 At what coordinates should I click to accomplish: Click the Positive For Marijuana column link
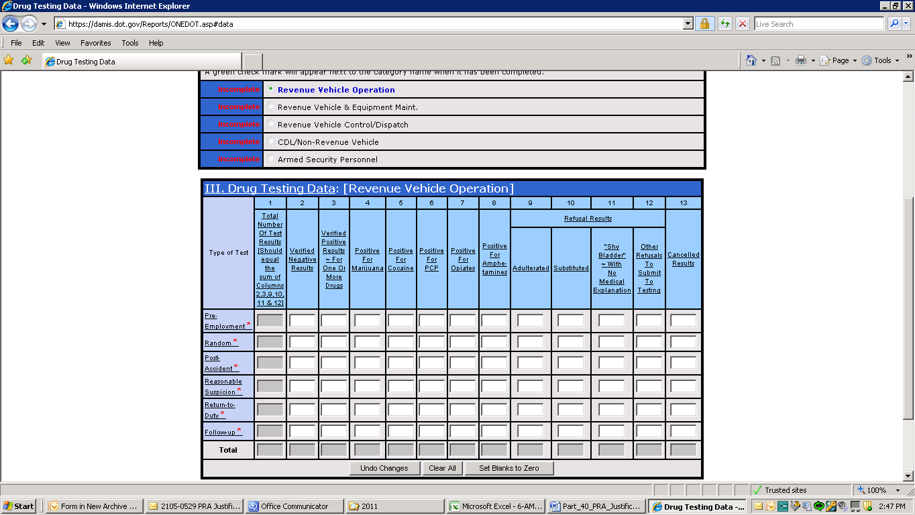(x=368, y=260)
